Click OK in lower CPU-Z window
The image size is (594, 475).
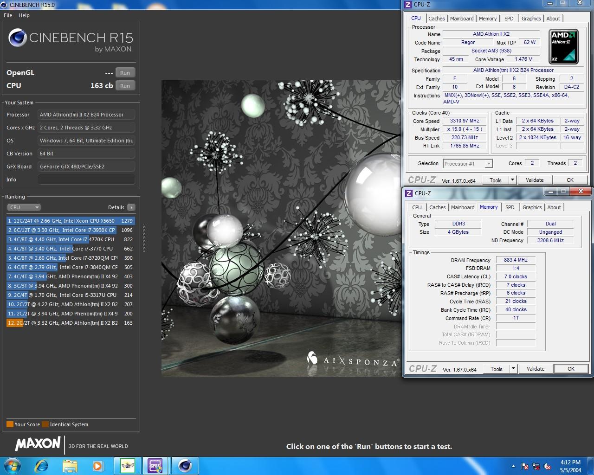click(571, 369)
